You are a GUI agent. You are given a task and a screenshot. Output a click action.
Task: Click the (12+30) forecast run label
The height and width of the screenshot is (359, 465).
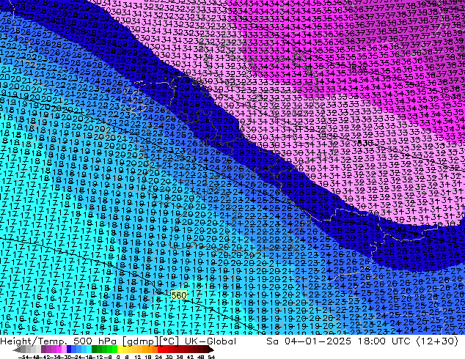[x=438, y=341]
